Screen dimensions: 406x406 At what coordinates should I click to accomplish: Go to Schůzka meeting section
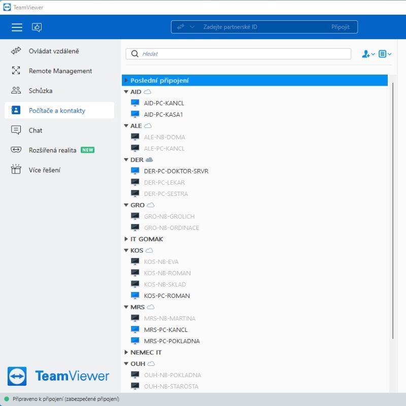pos(59,91)
